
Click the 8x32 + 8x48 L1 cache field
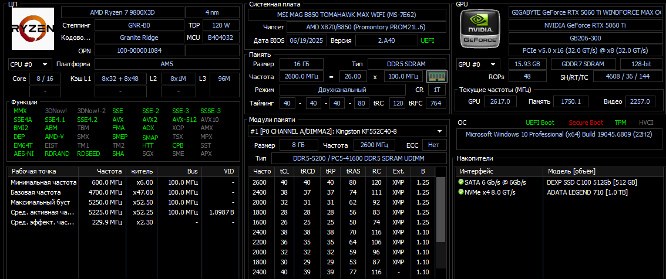(120, 79)
